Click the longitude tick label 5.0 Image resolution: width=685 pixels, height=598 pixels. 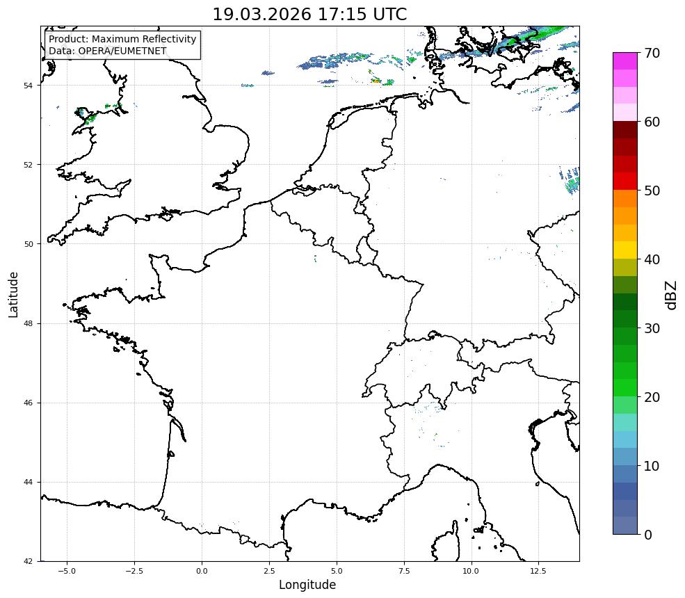coord(337,571)
